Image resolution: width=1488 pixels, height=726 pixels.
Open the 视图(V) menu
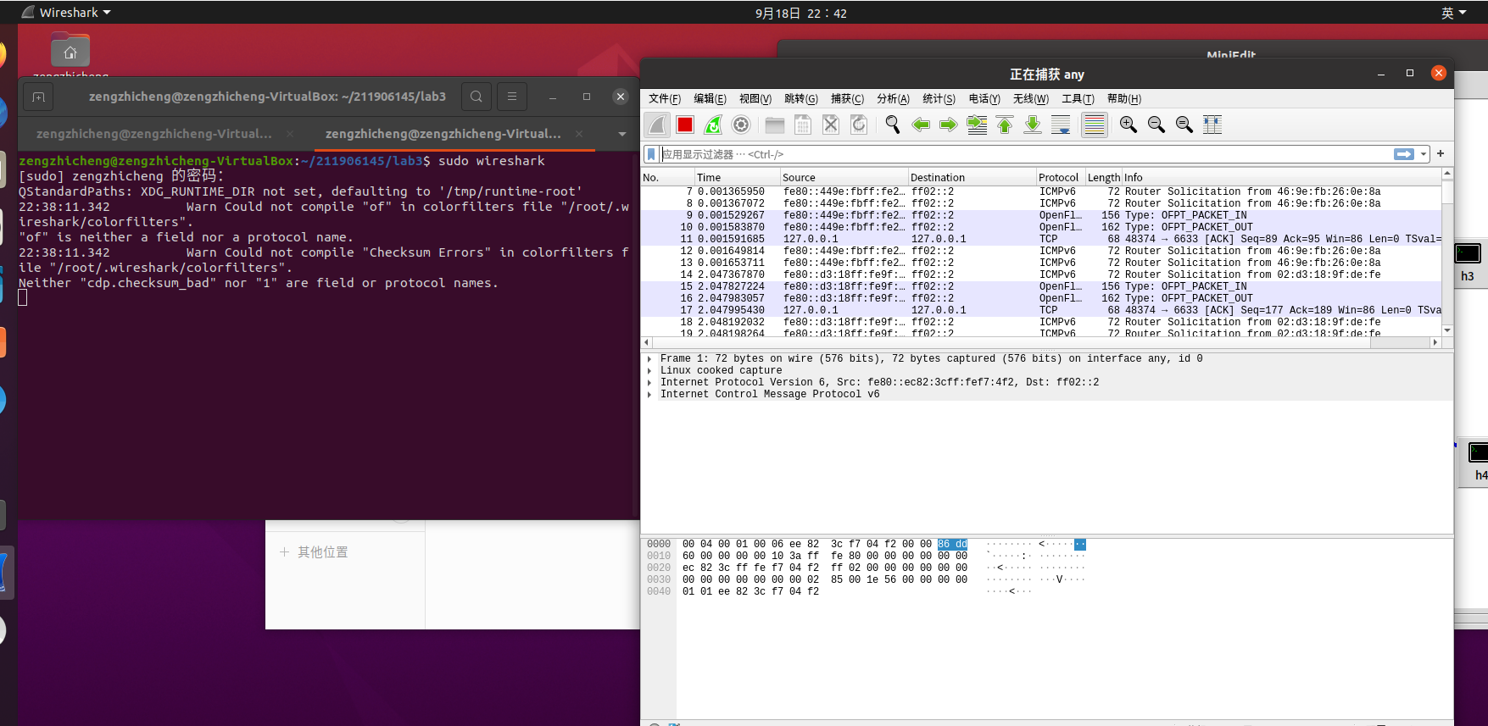point(755,99)
